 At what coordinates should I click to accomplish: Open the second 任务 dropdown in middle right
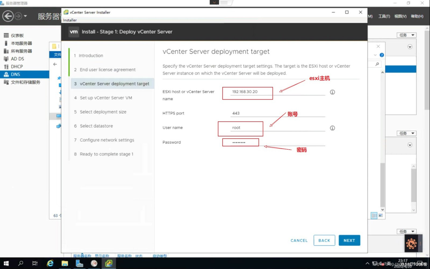coord(406,133)
